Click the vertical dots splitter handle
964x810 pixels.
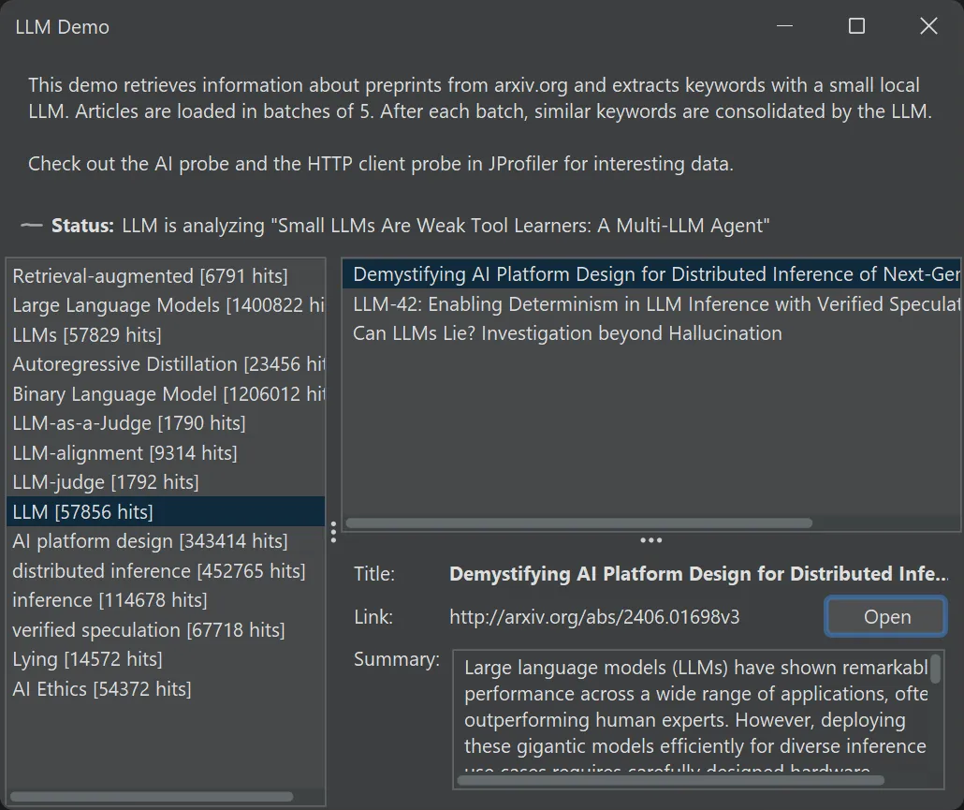[333, 532]
